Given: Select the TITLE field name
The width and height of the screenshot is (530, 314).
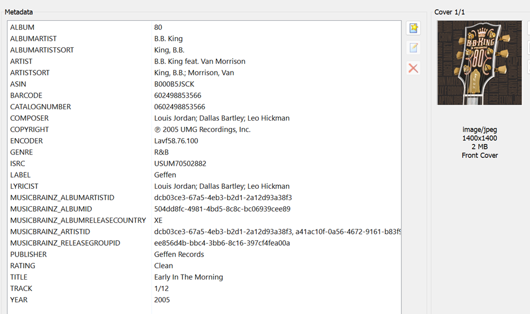Looking at the screenshot, I should click(x=19, y=277).
